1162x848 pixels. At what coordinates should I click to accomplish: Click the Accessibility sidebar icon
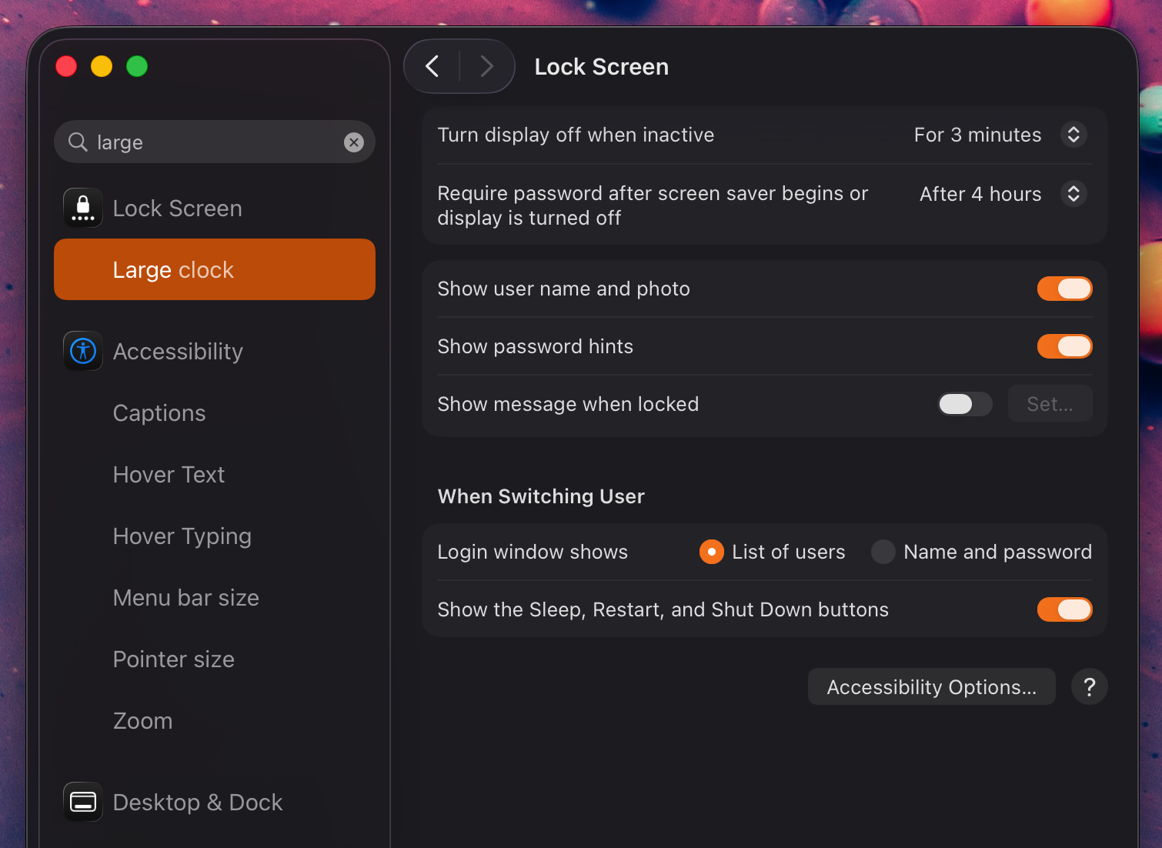(83, 351)
